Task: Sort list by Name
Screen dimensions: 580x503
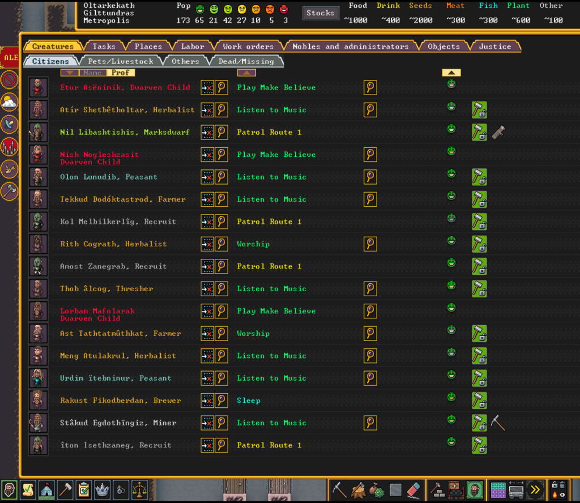Action: (x=92, y=73)
